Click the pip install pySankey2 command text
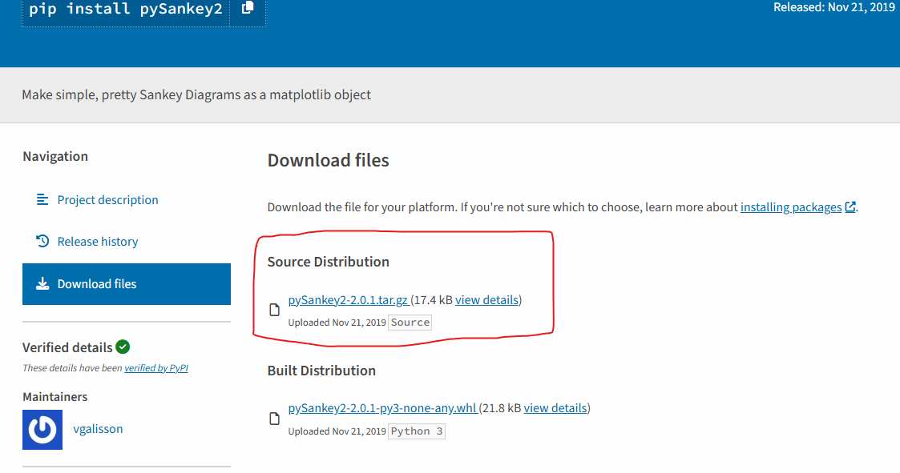 coord(126,9)
